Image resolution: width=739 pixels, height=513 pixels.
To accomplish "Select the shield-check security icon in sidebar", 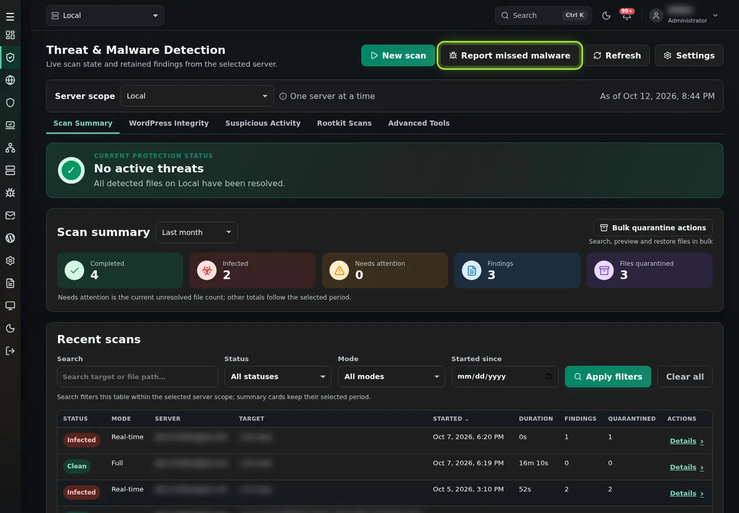I will [x=10, y=57].
